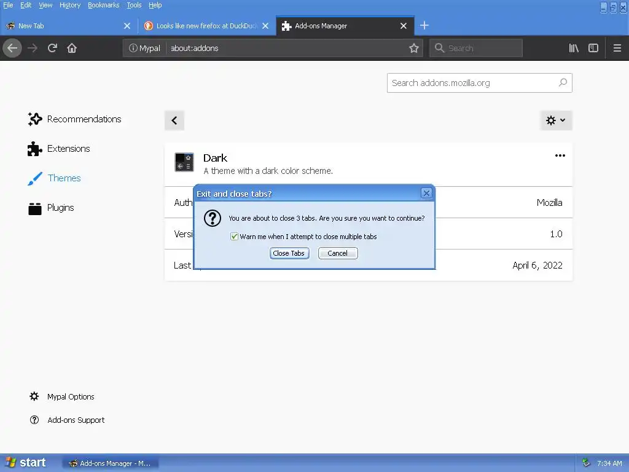Image resolution: width=629 pixels, height=472 pixels.
Task: Open Recommendations category
Action: (74, 119)
